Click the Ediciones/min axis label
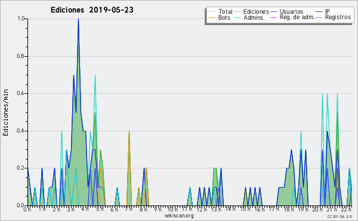Image resolution: width=358 pixels, height=221 pixels. 5,112
